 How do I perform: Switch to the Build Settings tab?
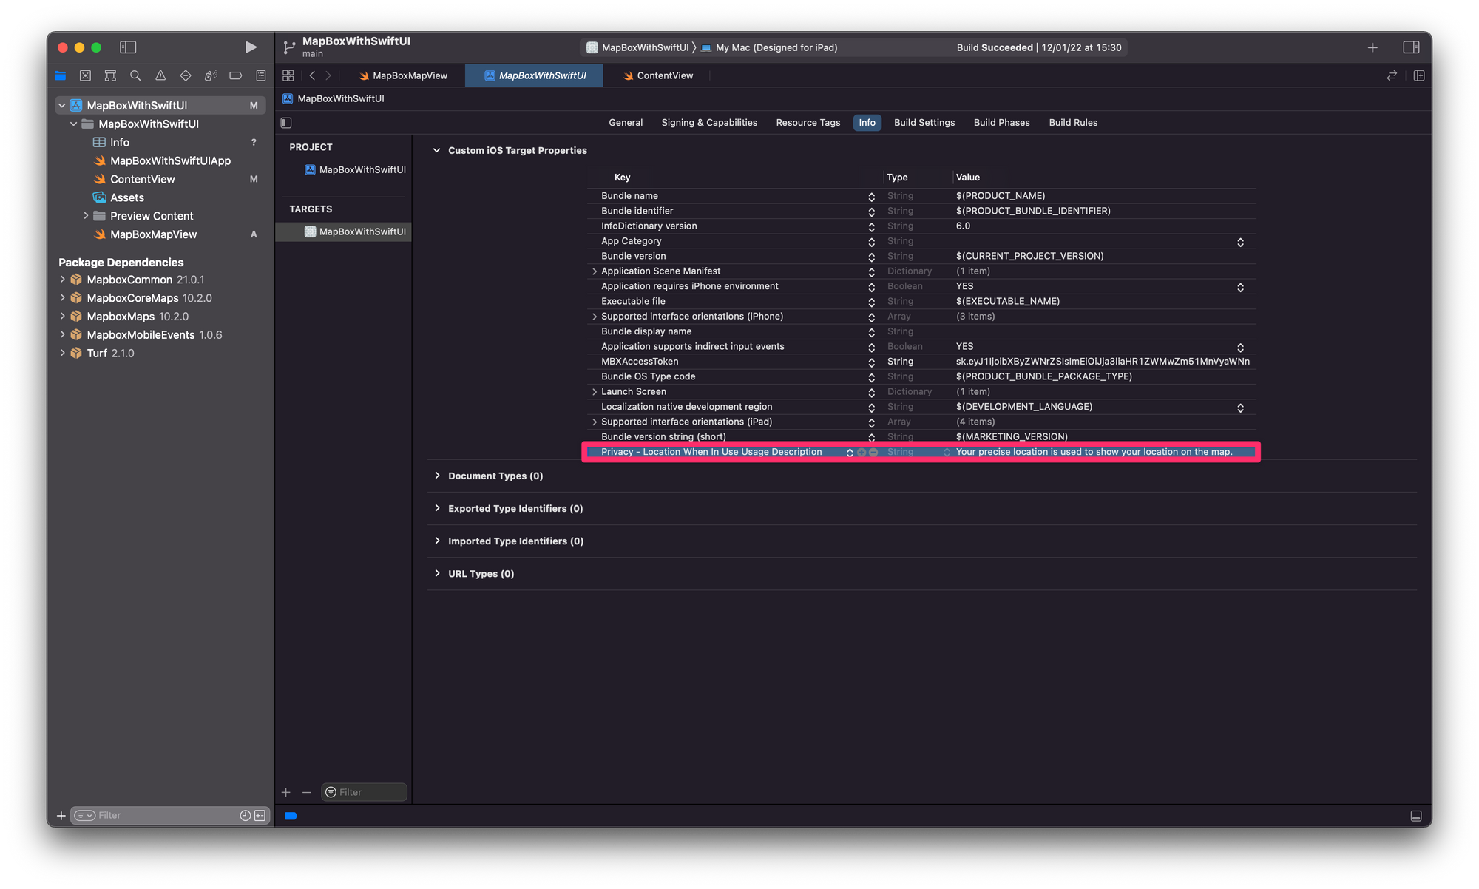pyautogui.click(x=924, y=123)
